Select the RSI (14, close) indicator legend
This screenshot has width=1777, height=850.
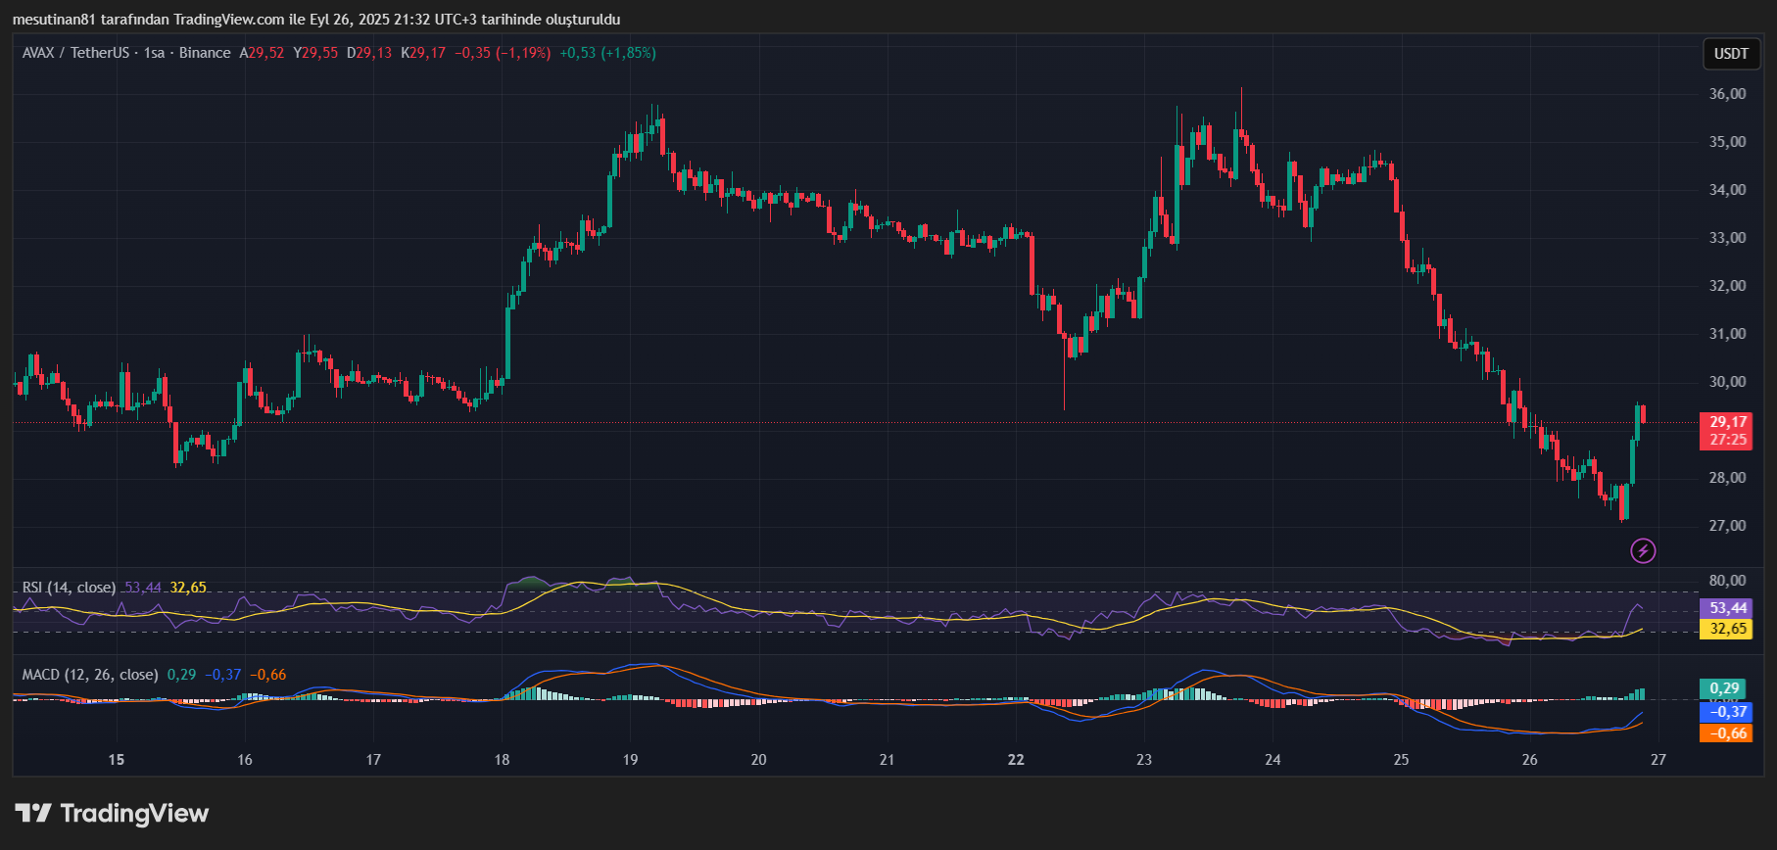tap(69, 588)
